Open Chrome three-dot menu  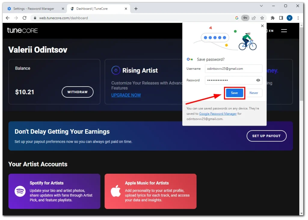[x=298, y=18]
